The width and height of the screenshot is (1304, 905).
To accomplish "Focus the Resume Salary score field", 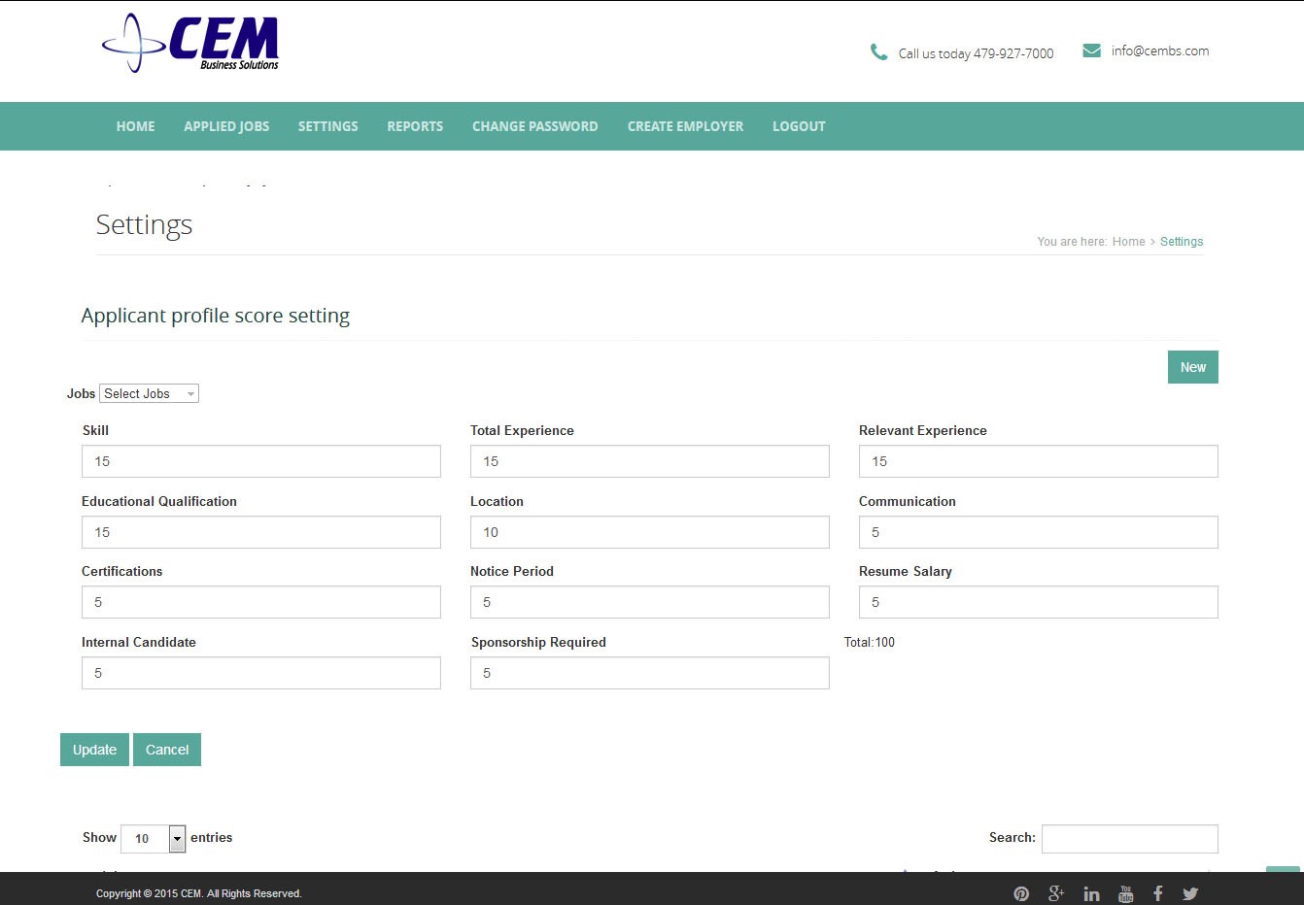I will click(x=1039, y=602).
